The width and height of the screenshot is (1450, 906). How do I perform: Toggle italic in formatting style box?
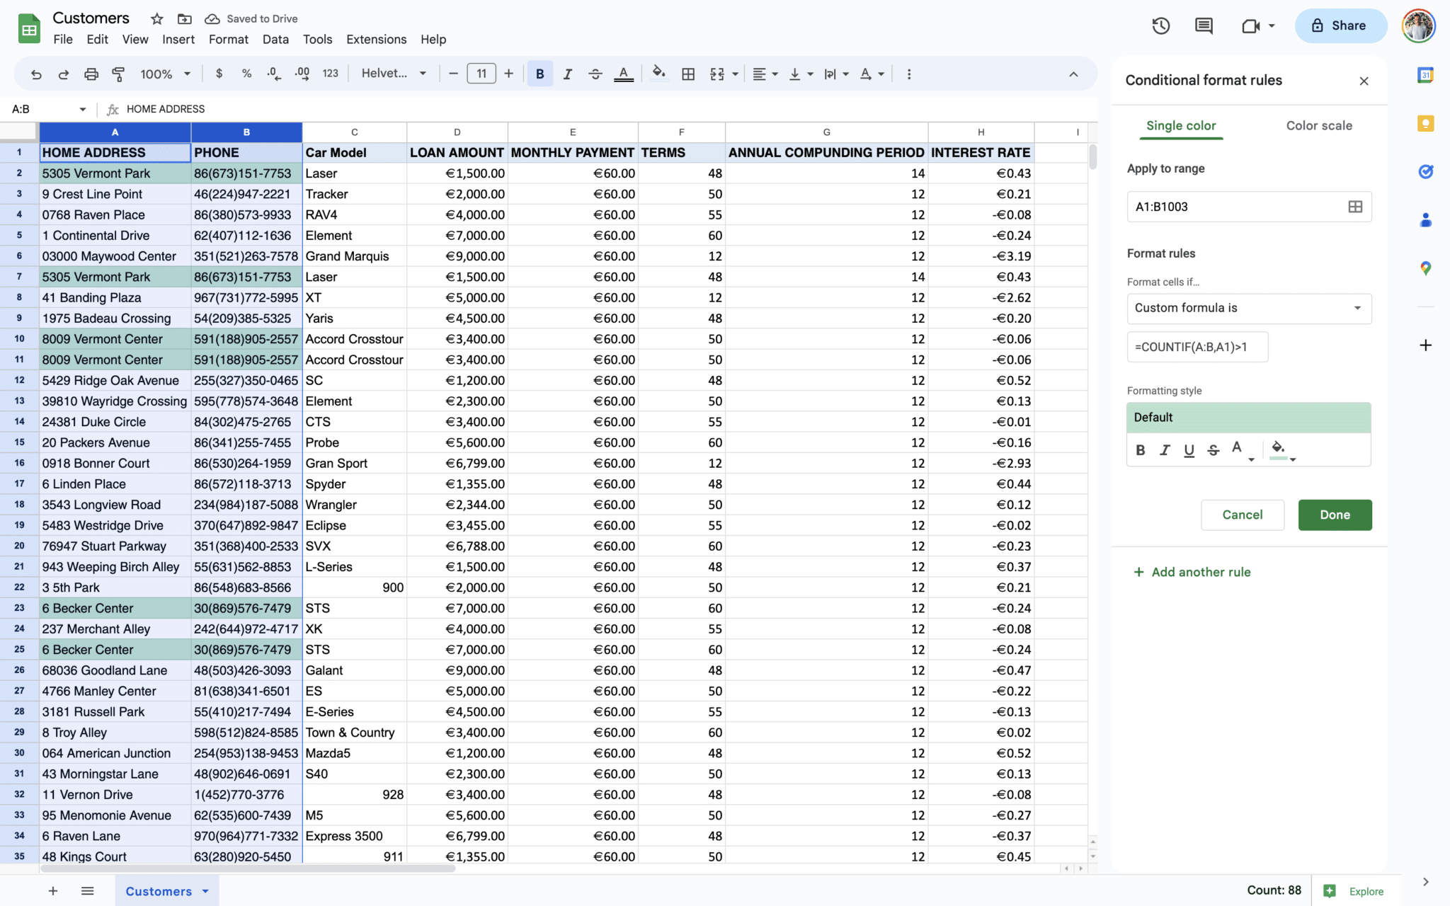[1165, 450]
